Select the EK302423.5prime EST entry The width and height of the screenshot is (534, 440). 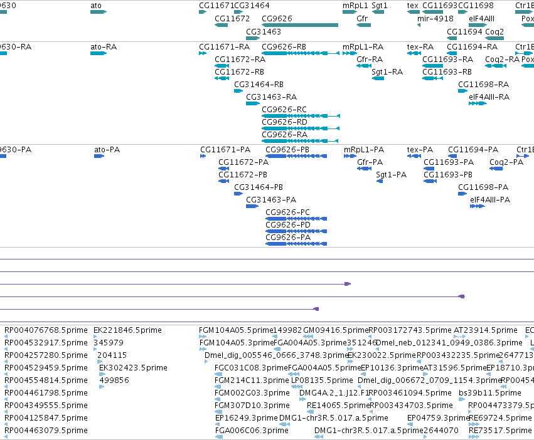point(133,368)
